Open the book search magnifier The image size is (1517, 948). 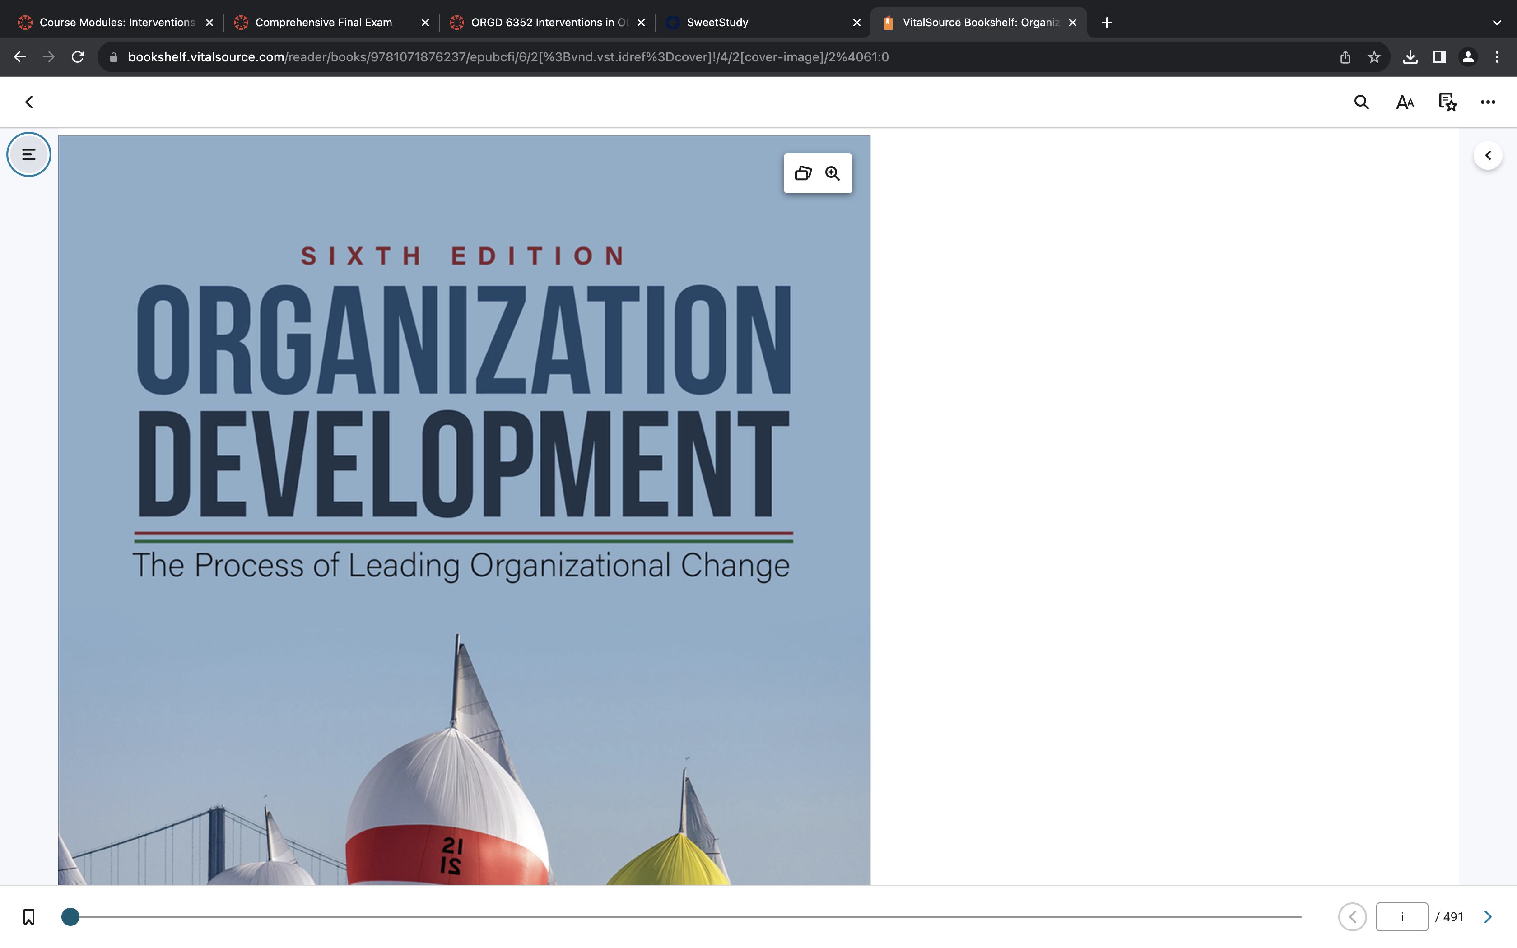click(1361, 102)
